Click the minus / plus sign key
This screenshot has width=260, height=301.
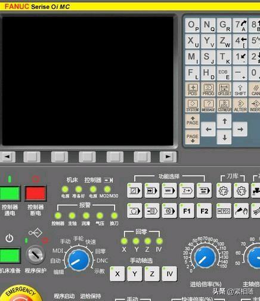tap(240, 74)
